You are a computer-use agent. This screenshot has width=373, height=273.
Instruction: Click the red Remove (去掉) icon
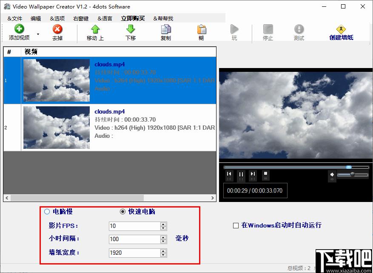tap(57, 29)
